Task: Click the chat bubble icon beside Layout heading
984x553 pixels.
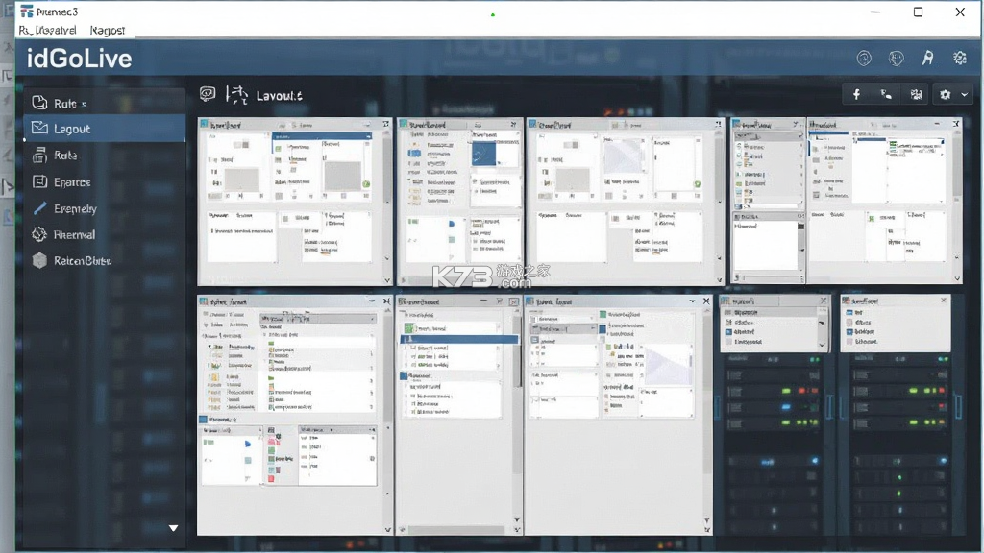Action: click(208, 95)
